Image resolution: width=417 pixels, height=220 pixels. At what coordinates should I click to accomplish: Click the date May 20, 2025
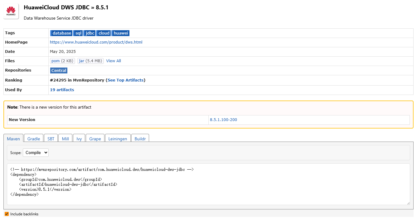[63, 52]
